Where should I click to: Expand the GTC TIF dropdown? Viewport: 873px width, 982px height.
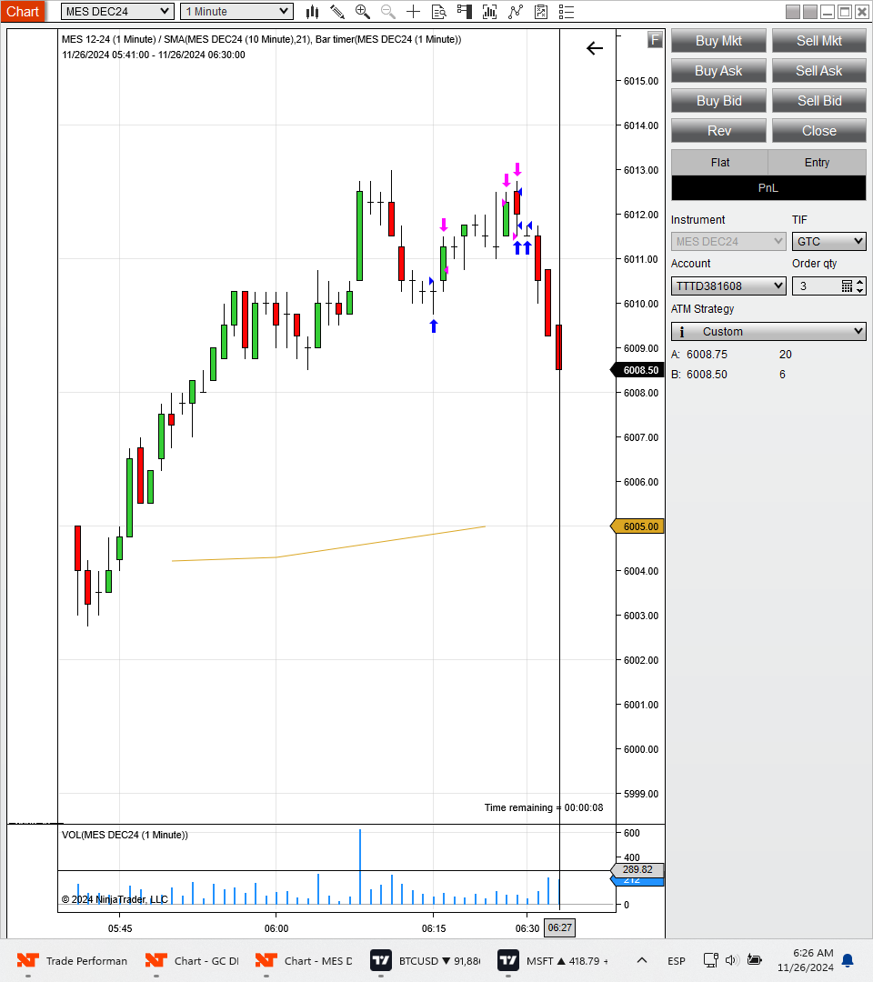(829, 241)
